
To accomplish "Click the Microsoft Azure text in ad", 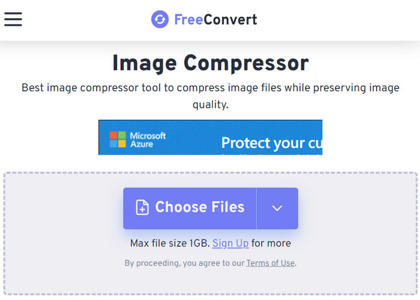I will (x=148, y=140).
